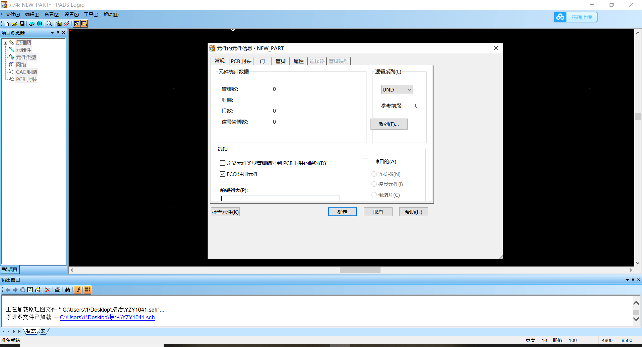642x347 pixels.
Task: Click 取消 to cancel dialog
Action: (x=378, y=212)
